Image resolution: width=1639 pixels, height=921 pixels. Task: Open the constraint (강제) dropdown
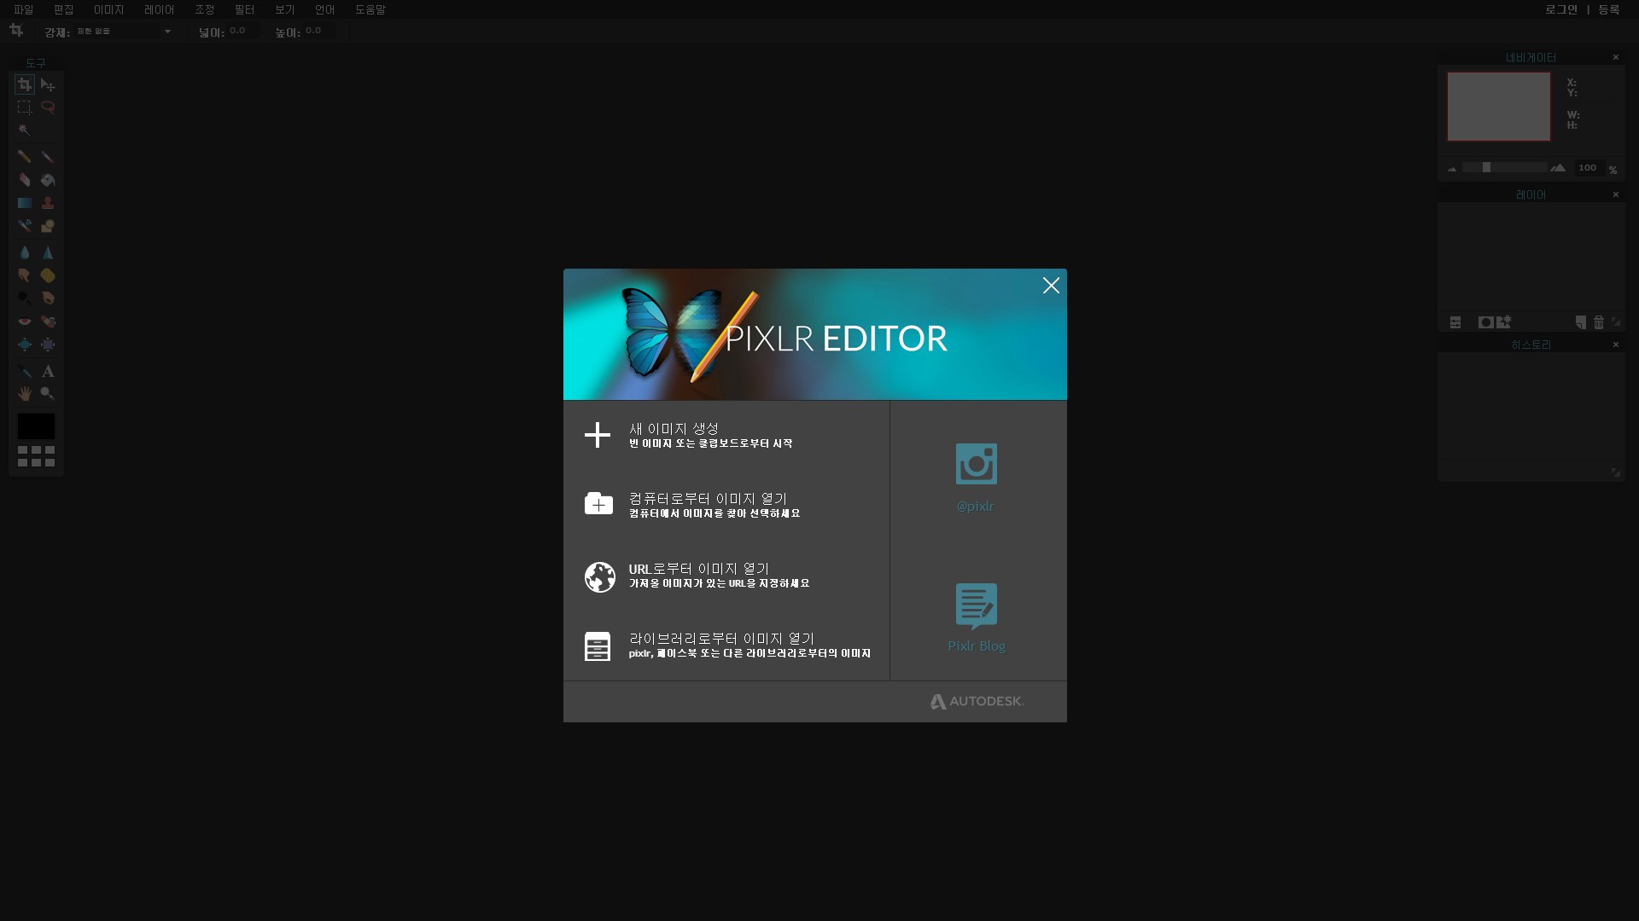pos(124,32)
